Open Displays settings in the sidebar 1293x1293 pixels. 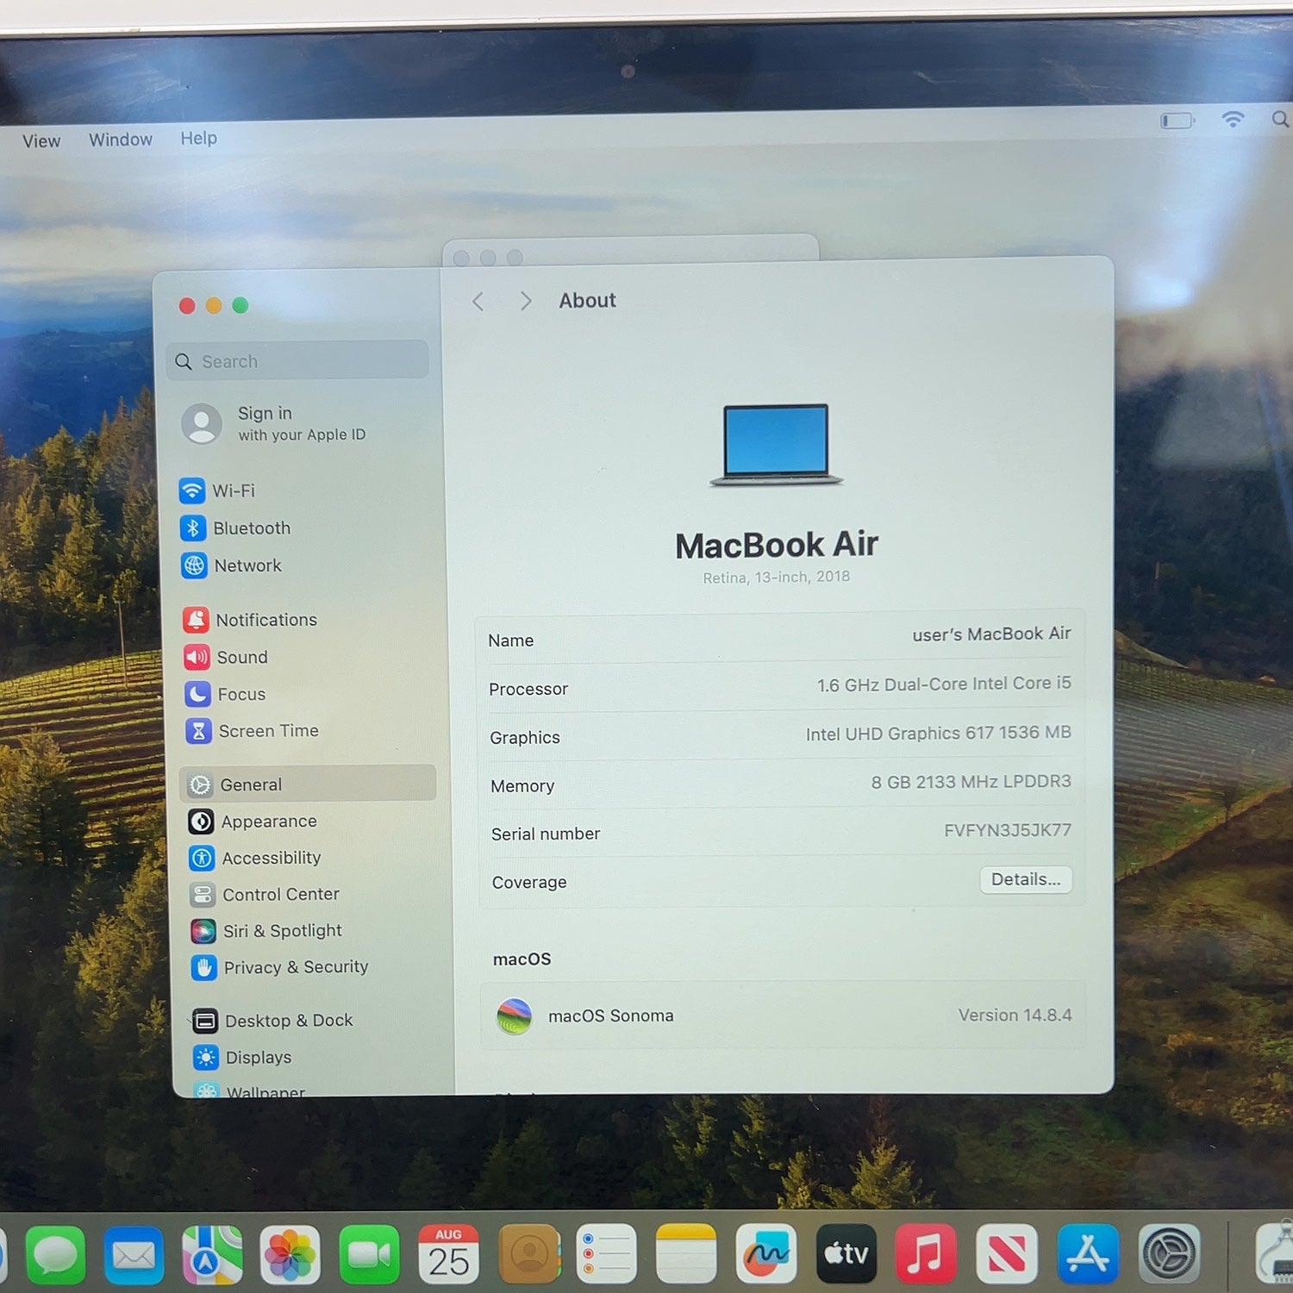[242, 1057]
